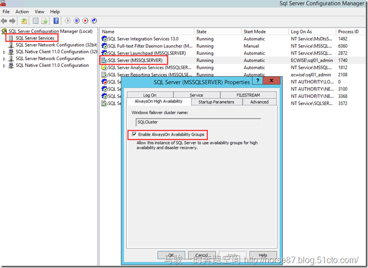Select the AlwaysOn High Availability tab

(159, 101)
